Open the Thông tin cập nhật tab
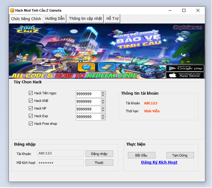The height and width of the screenshot is (188, 212). 85,19
